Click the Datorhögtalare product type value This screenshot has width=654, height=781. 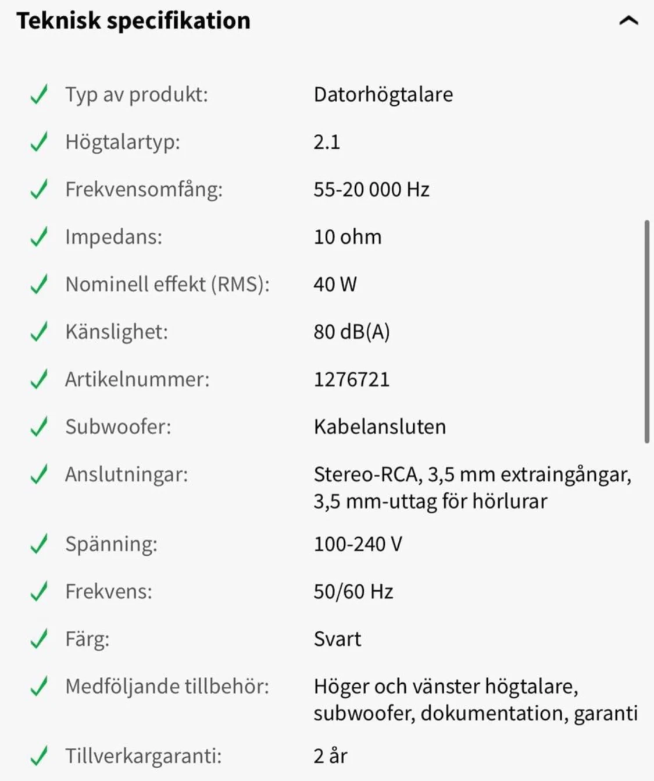(x=384, y=94)
